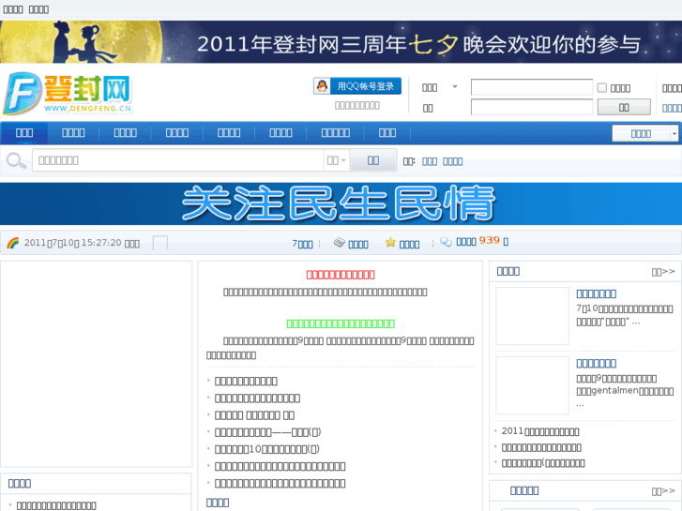Image resolution: width=682 pixels, height=511 pixels.
Task: Click the rainbow weather icon by the date
Action: 12,243
